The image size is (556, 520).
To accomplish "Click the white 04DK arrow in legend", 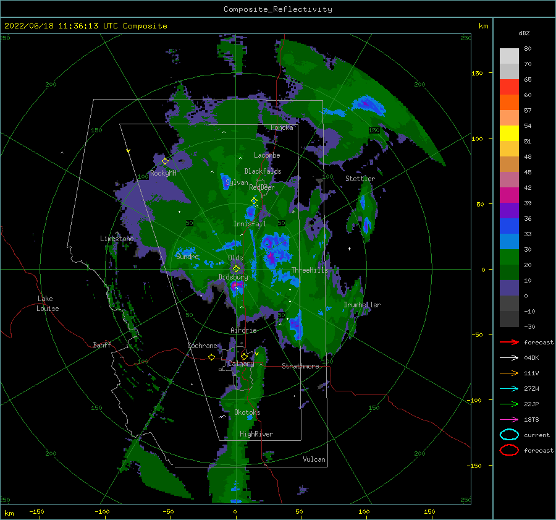I will (509, 358).
